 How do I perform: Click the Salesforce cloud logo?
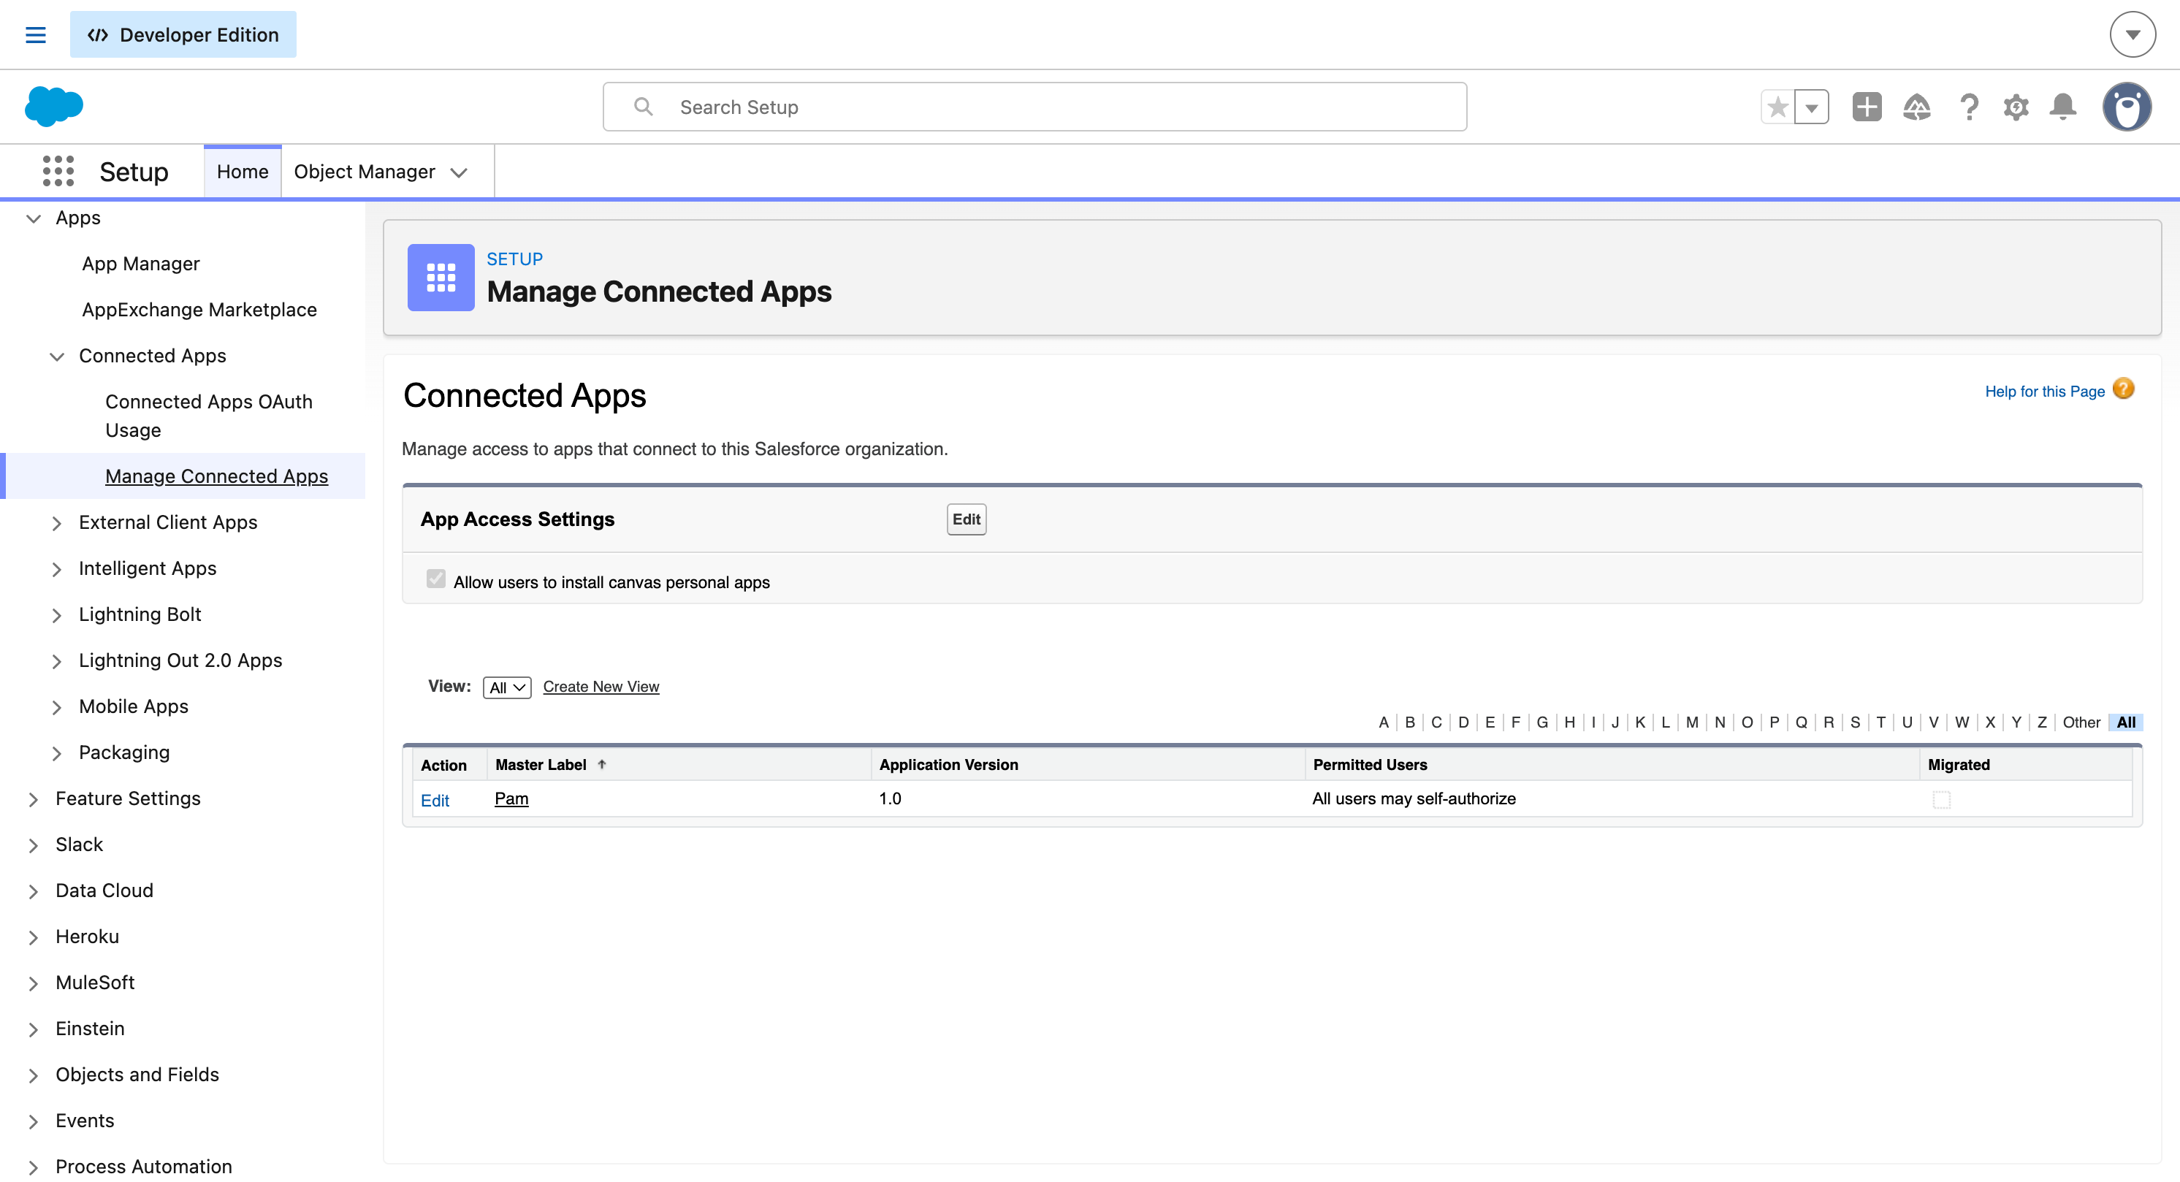tap(54, 107)
